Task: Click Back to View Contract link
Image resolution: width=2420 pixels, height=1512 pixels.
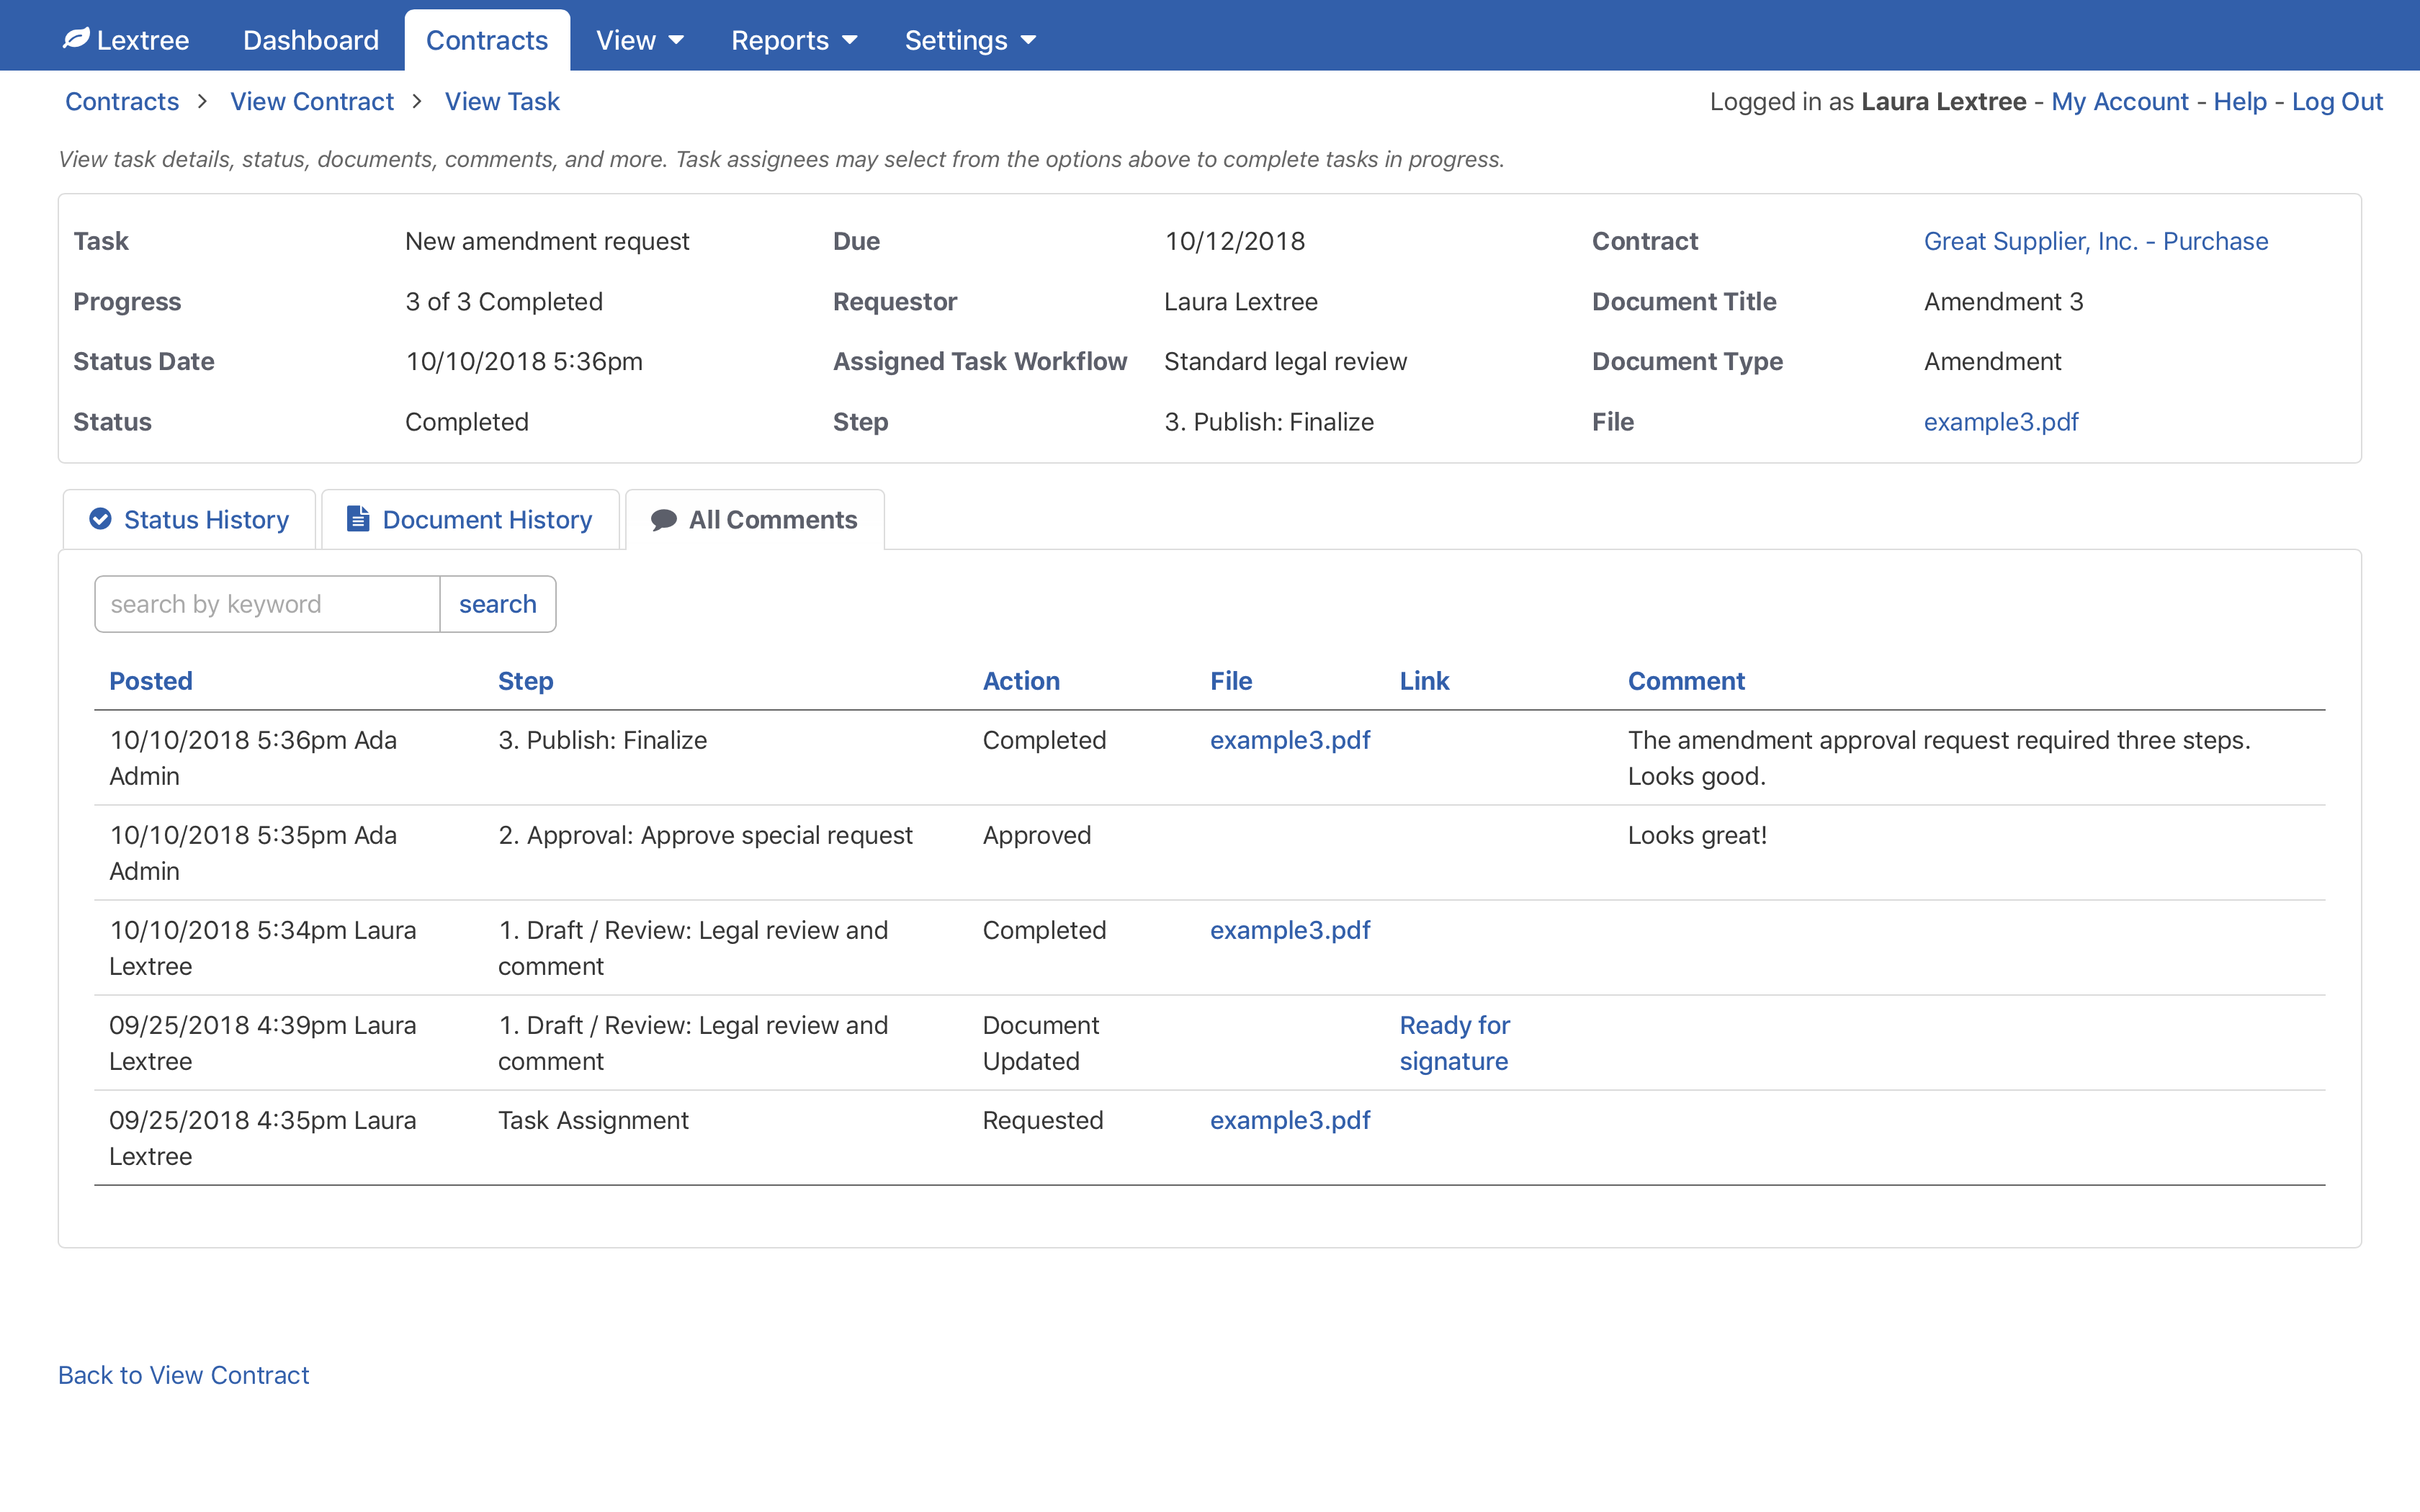Action: click(184, 1375)
